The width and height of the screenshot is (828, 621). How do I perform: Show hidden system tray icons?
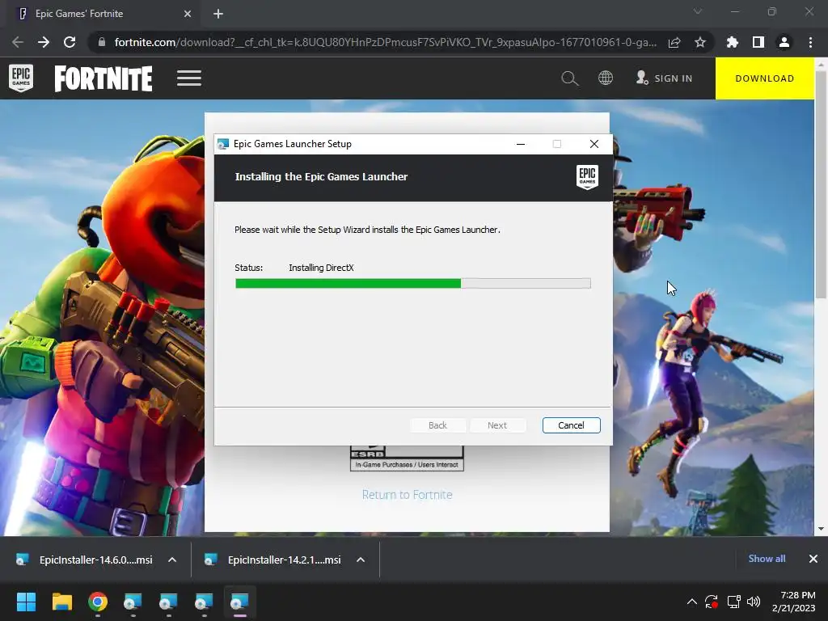pyautogui.click(x=692, y=602)
